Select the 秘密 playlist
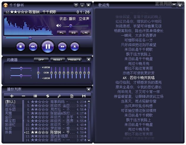 (x=9, y=128)
